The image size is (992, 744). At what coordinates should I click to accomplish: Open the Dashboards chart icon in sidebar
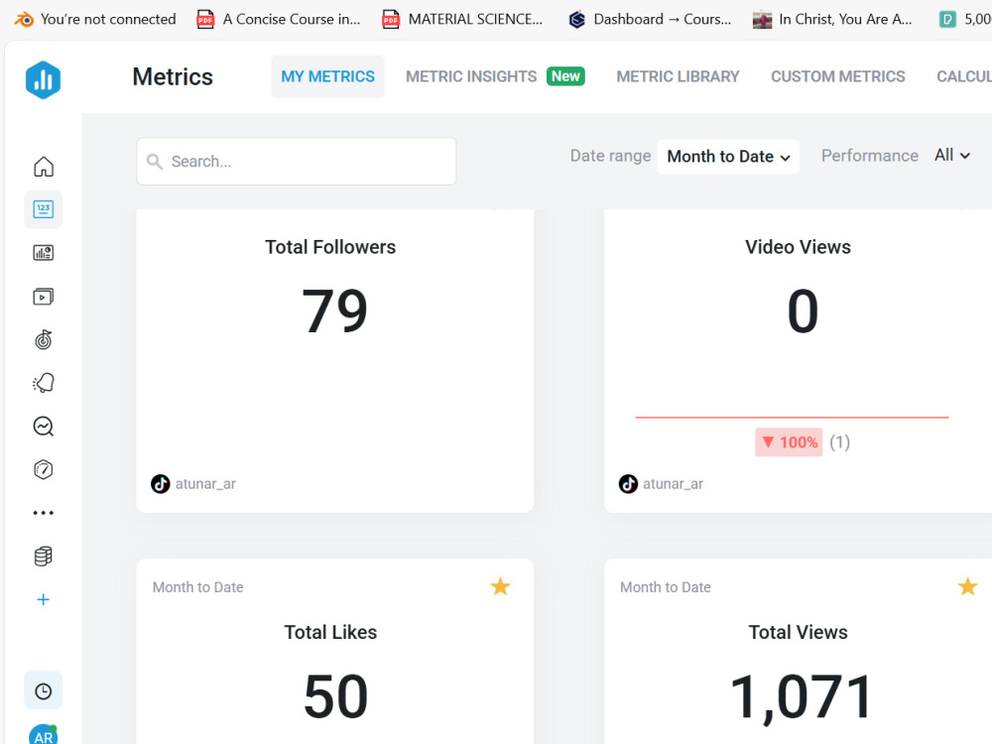pyautogui.click(x=43, y=252)
